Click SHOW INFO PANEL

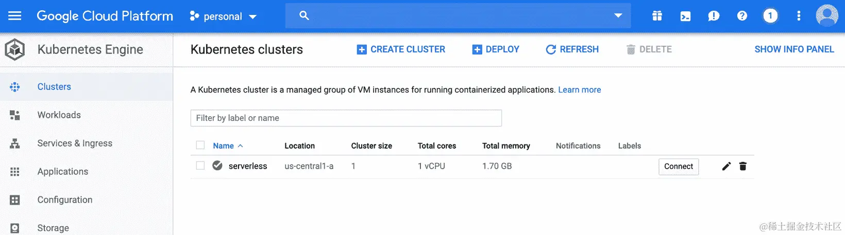794,49
